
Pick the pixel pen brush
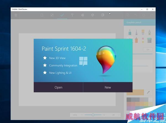coord(143,40)
